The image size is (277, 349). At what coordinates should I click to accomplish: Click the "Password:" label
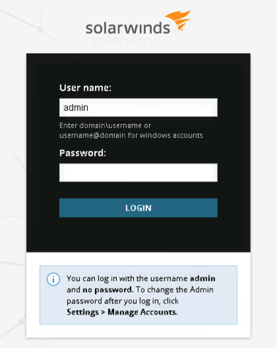coord(83,153)
